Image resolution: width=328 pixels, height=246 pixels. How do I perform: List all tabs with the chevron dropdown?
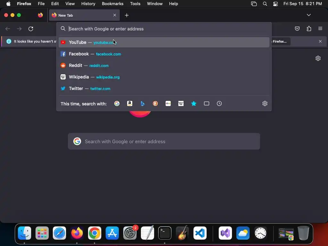(x=308, y=15)
